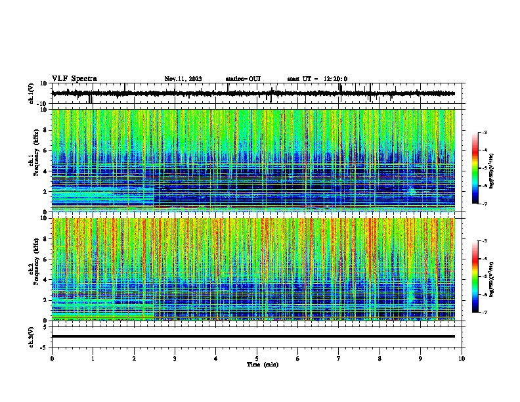Click ch.2 spectrogram frequency tick "4"
Viewport: 520px width, 402px height.
click(45, 280)
